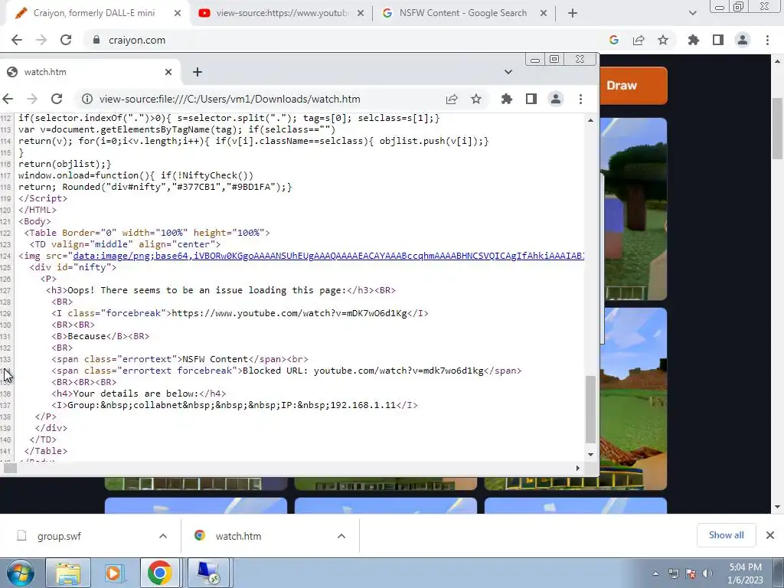Screen dimensions: 784x588
Task: Toggle the side panel in main Chrome window
Action: 718,40
